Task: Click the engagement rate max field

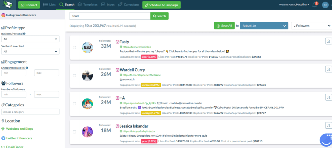Action: [x=47, y=73]
